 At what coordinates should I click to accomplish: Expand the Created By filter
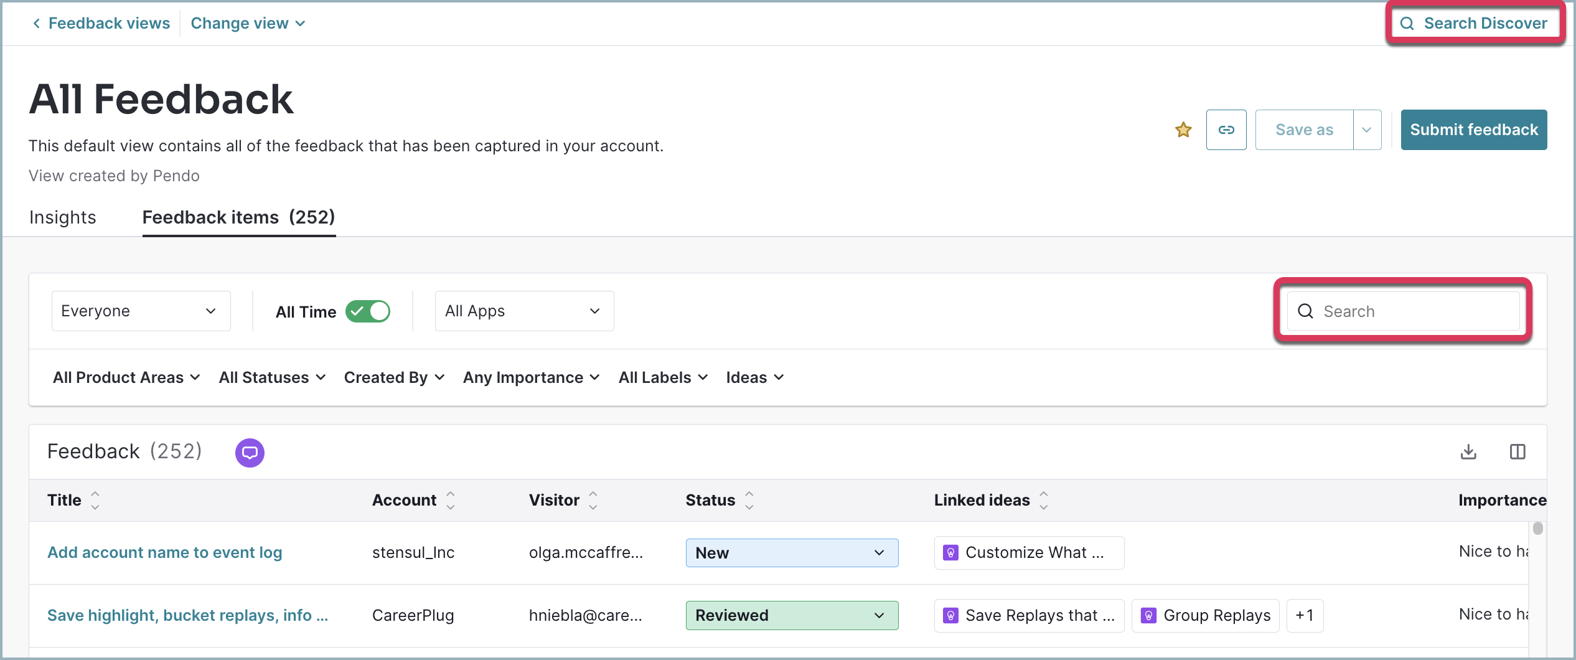pos(394,377)
